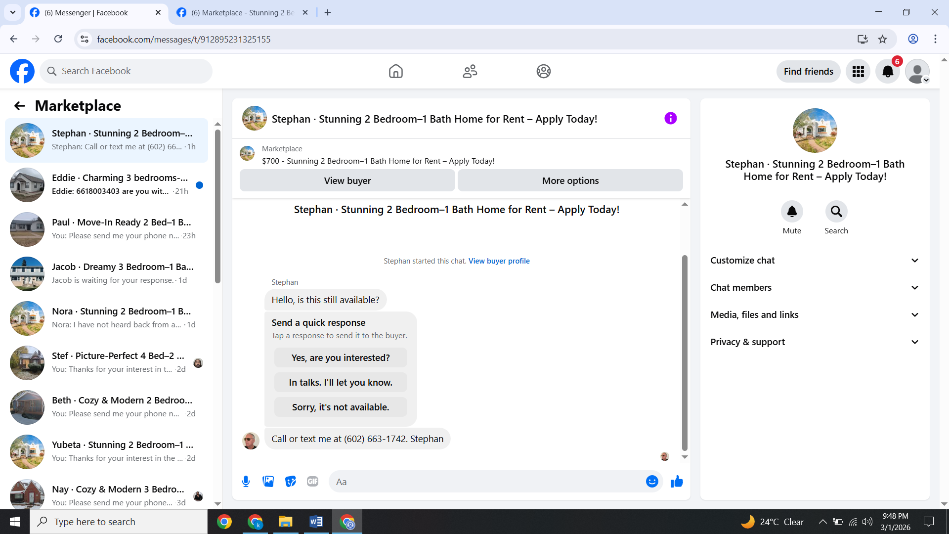
Task: Open the emoji picker in the message box
Action: (x=652, y=482)
